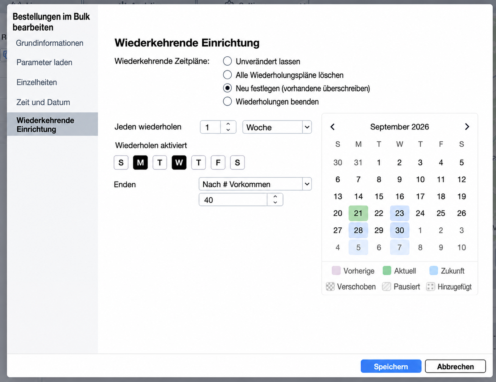496x382 pixels.
Task: Open the 'Nach # Vorkommen' end dropdown
Action: click(255, 184)
